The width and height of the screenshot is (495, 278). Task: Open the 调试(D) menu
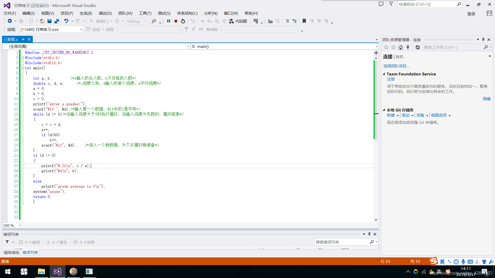(105, 13)
